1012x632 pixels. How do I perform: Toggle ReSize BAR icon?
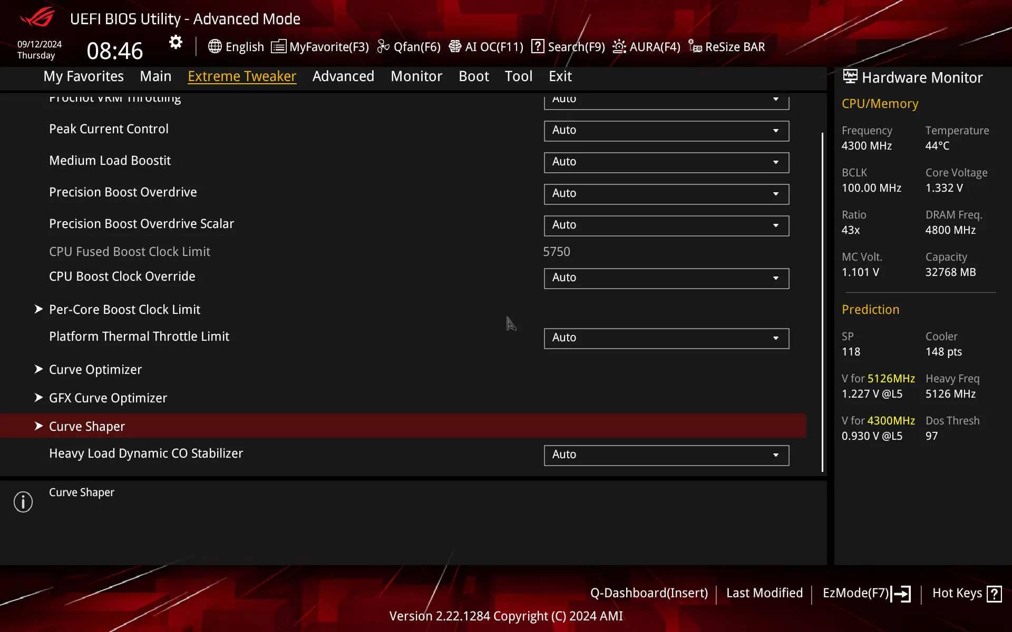695,46
